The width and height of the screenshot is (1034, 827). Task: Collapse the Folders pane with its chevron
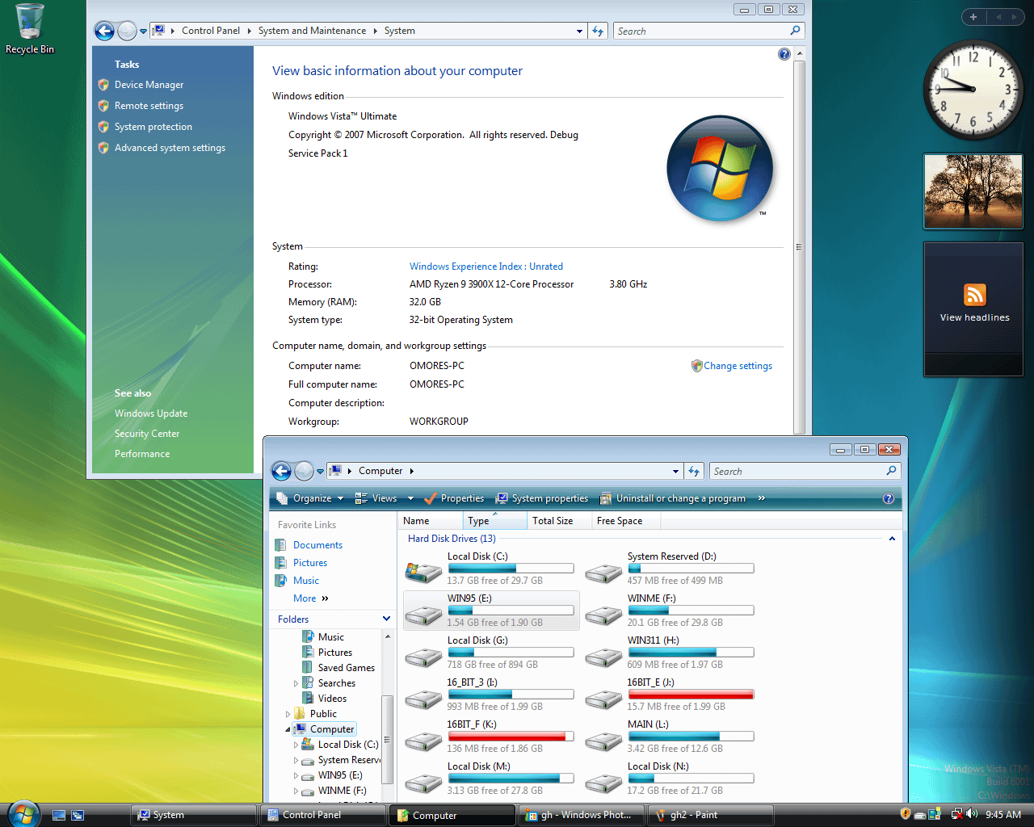click(386, 619)
